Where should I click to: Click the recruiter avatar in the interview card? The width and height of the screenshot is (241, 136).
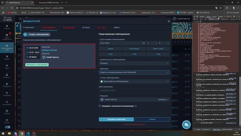click(x=44, y=57)
